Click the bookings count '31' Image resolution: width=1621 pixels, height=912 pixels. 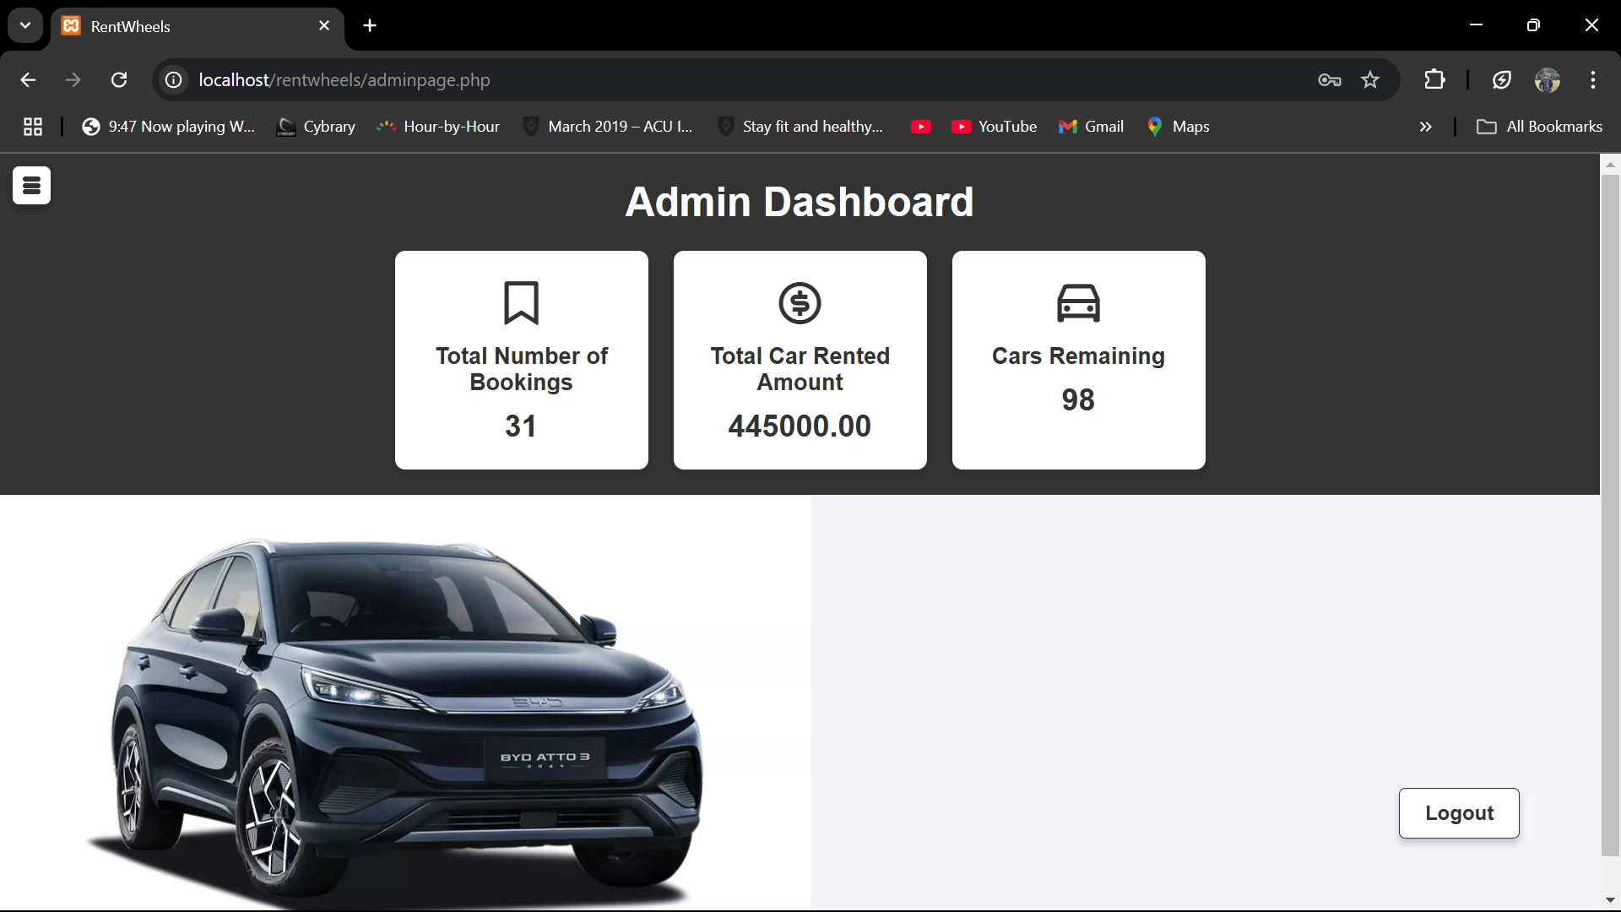tap(521, 426)
